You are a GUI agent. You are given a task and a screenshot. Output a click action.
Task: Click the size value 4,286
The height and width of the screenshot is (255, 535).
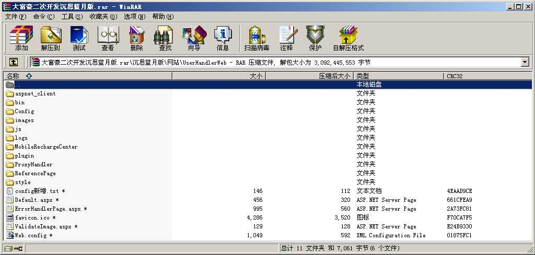tap(254, 217)
